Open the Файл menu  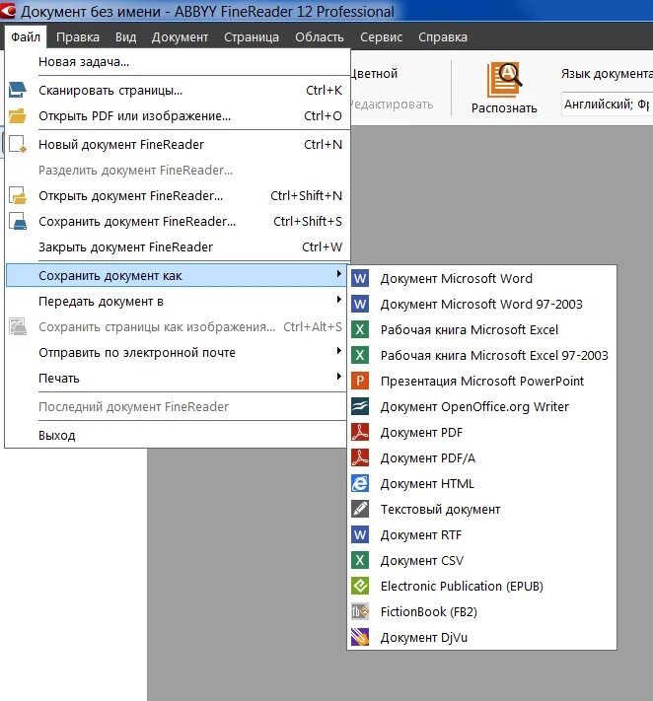tap(26, 36)
